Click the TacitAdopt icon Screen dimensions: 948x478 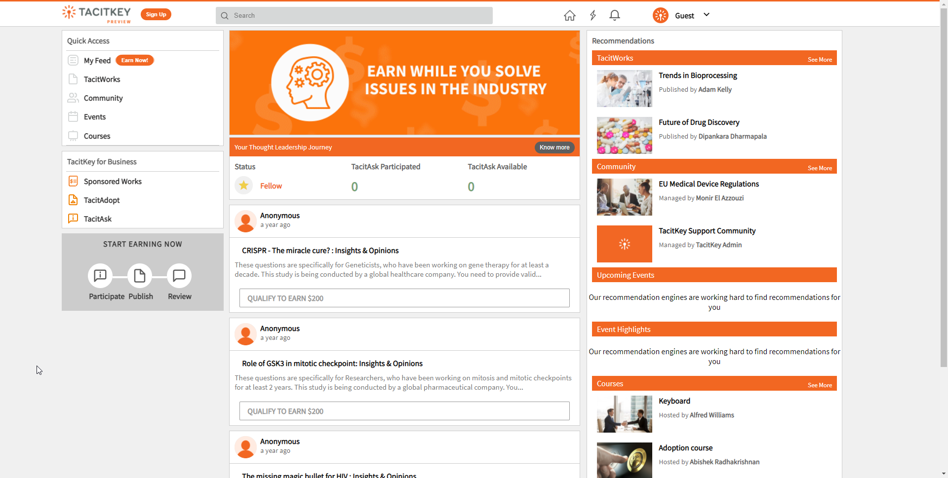pos(73,200)
